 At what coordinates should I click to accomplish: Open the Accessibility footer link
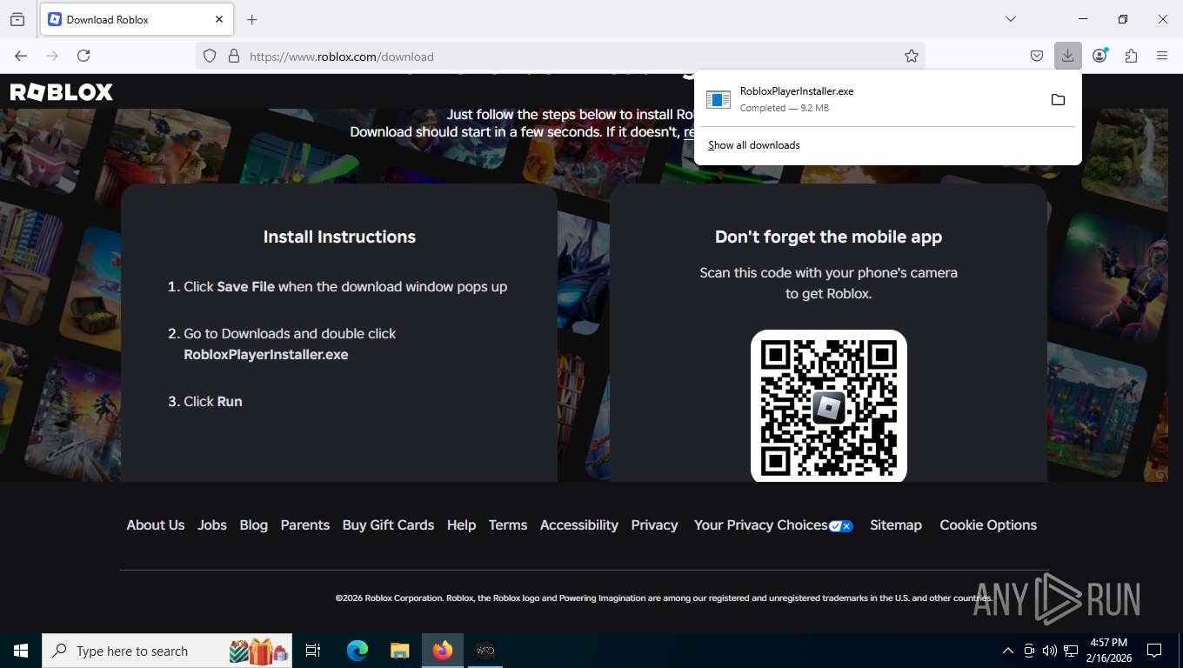point(579,525)
